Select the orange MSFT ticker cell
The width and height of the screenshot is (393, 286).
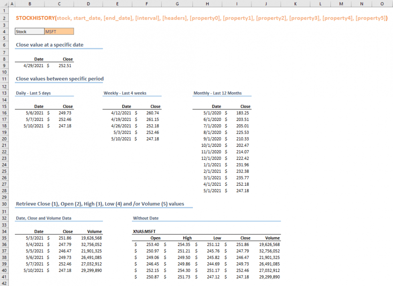click(58, 30)
